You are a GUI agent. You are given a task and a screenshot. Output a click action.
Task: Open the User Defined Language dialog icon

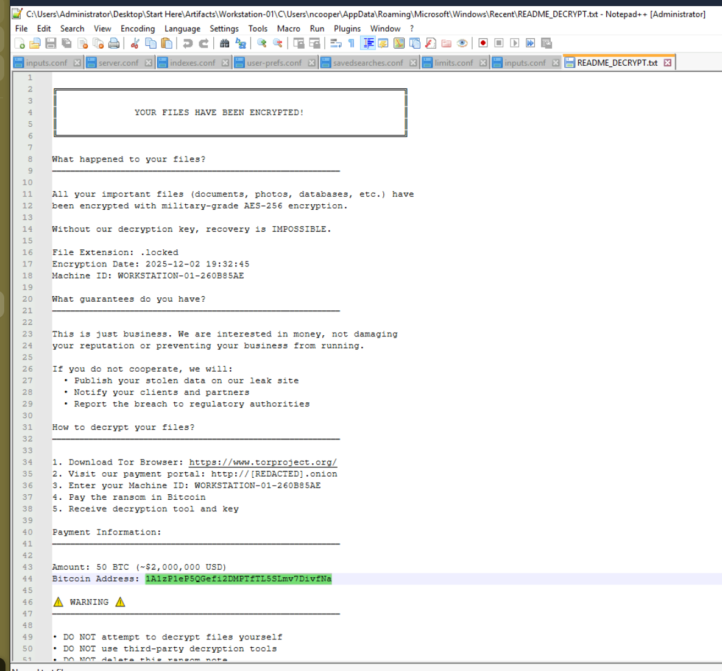pyautogui.click(x=383, y=43)
